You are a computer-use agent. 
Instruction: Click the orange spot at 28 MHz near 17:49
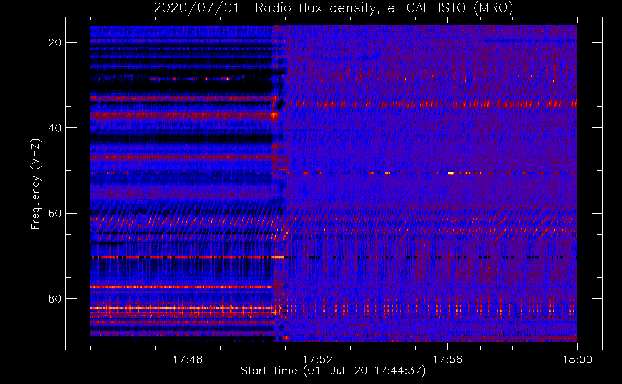[228, 79]
